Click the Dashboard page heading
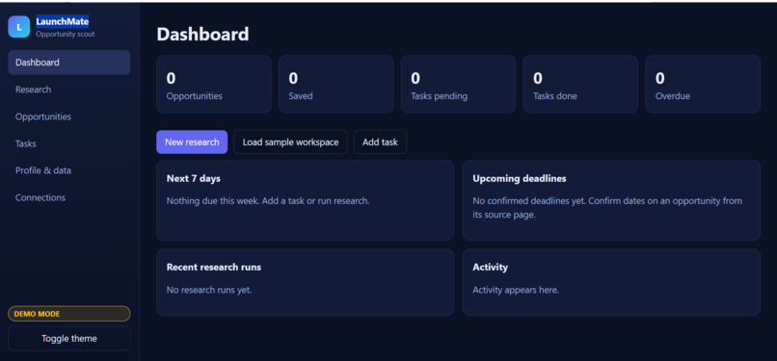777x361 pixels. 202,34
